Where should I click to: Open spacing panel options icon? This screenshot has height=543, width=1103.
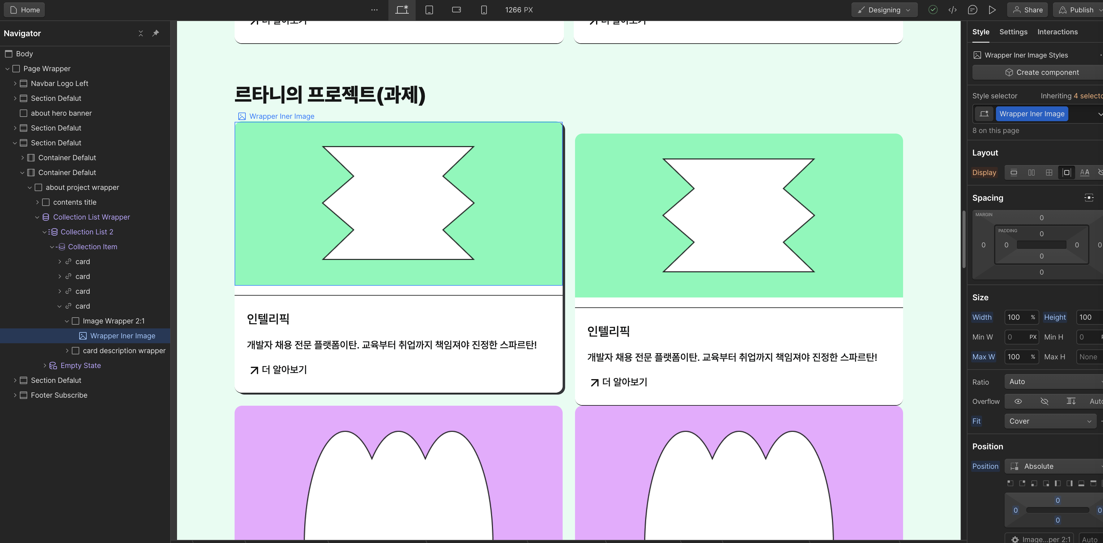[1089, 198]
